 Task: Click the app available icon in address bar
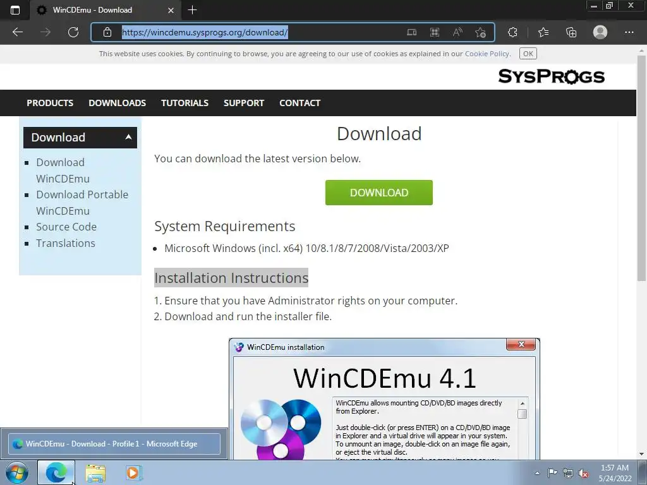click(x=412, y=32)
